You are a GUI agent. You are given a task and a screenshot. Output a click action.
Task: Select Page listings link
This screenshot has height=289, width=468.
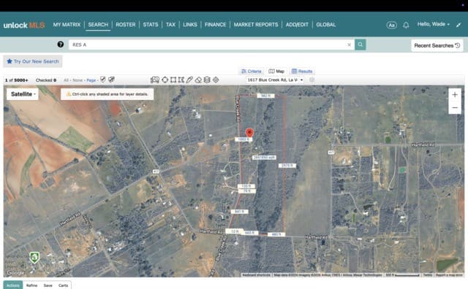coord(91,80)
